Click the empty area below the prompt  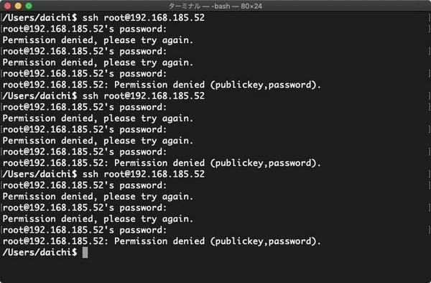tap(215, 271)
